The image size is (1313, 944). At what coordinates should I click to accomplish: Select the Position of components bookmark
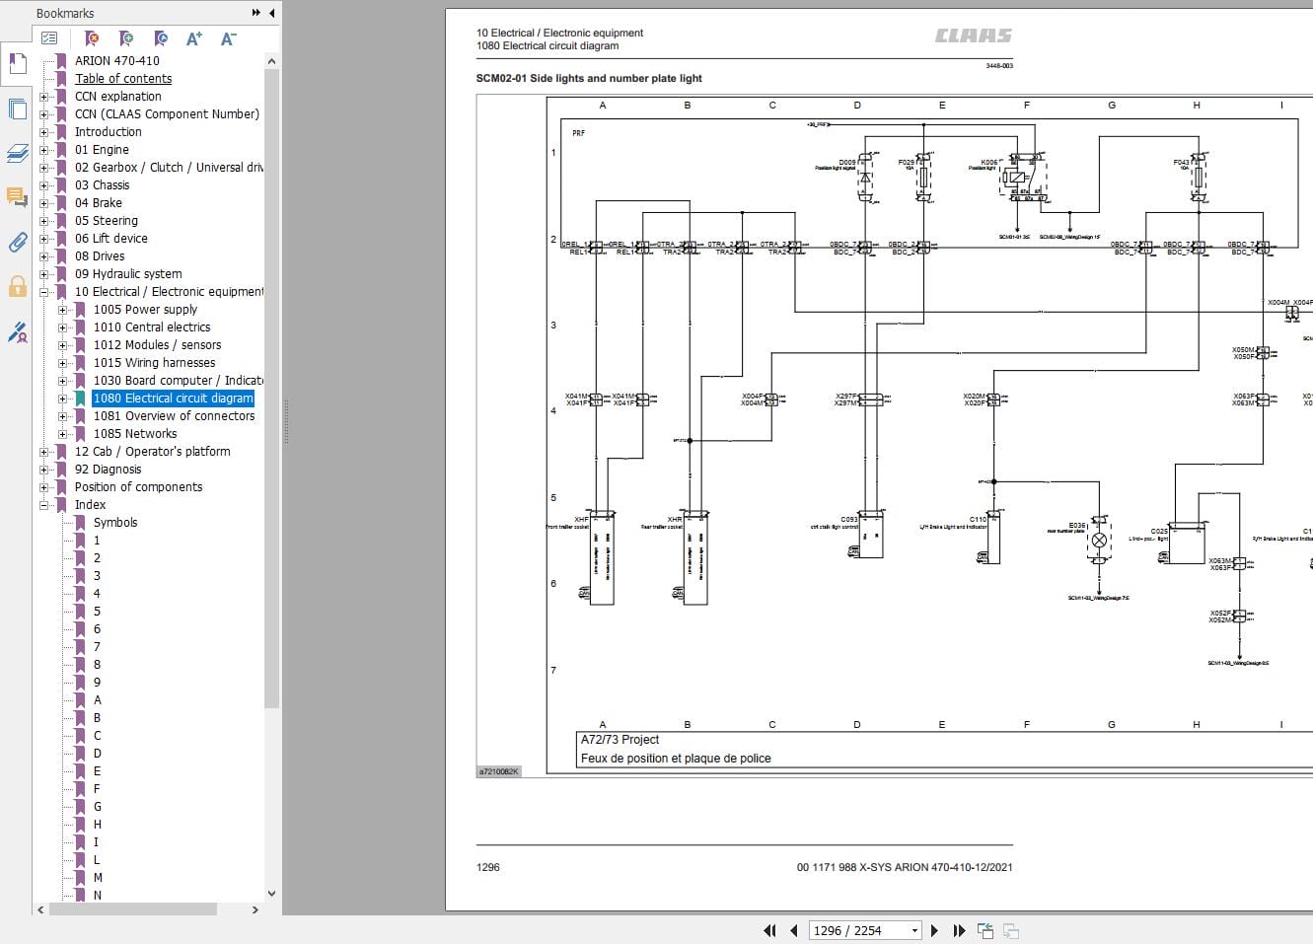[x=138, y=487]
